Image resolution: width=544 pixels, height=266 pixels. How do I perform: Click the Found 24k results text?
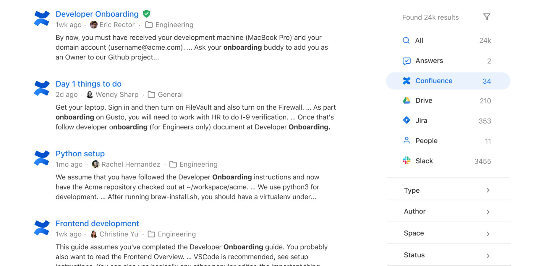430,17
